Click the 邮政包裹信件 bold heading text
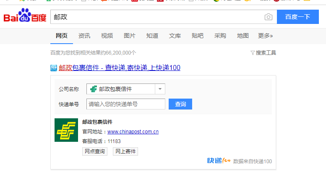The width and height of the screenshot is (326, 172). click(97, 122)
